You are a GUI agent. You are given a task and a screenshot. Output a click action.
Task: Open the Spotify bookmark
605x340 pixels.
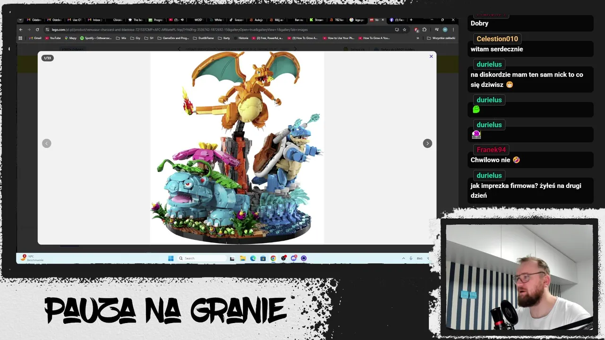click(96, 38)
